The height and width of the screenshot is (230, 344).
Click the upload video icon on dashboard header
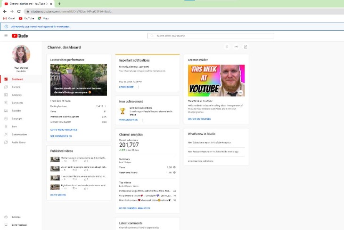(227, 47)
